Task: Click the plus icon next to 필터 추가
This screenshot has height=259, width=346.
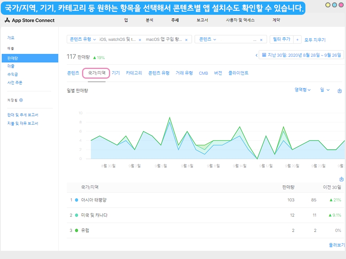Action: (x=297, y=39)
